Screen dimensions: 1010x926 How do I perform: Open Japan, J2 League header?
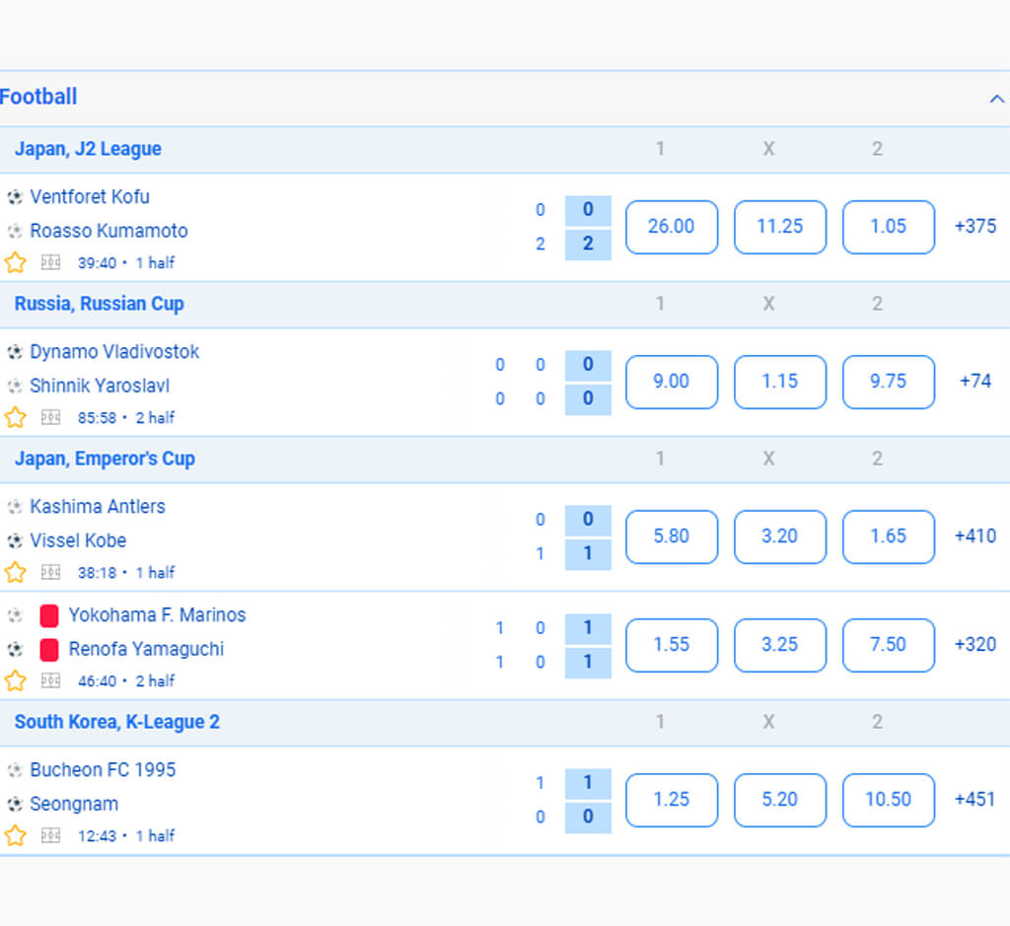click(x=88, y=149)
